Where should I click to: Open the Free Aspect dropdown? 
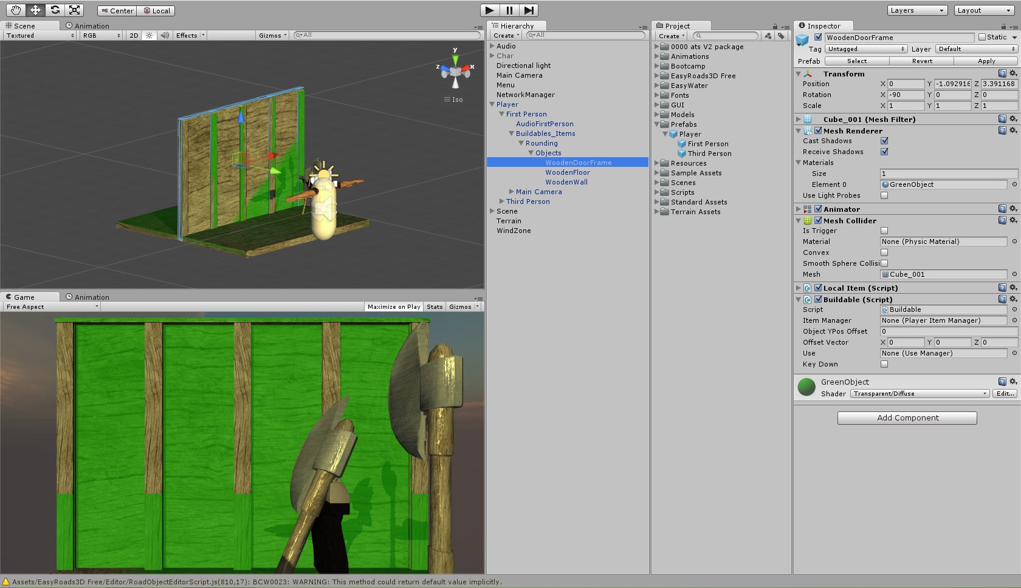tap(52, 306)
